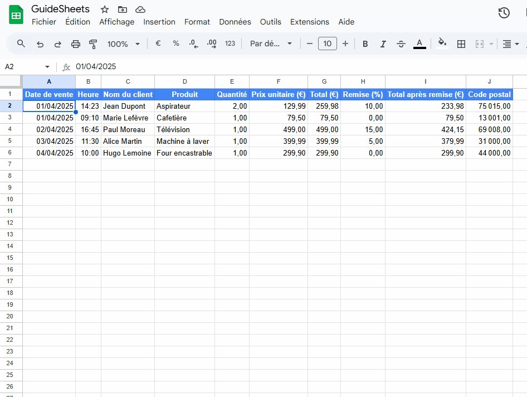Open the Insertion menu
Viewport: 527px width, 397px height.
[159, 22]
